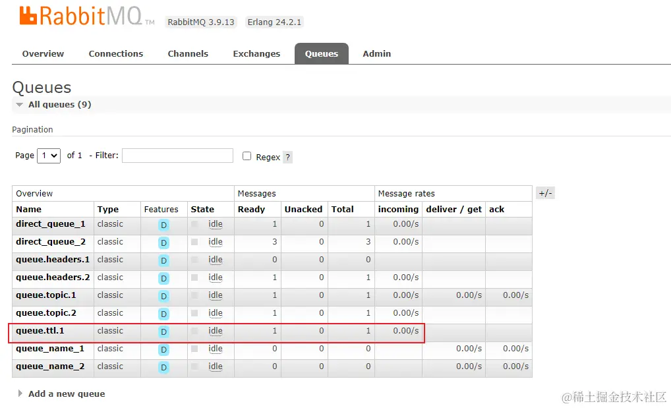The image size is (671, 408).
Task: Go to the Overview tab
Action: coord(43,53)
